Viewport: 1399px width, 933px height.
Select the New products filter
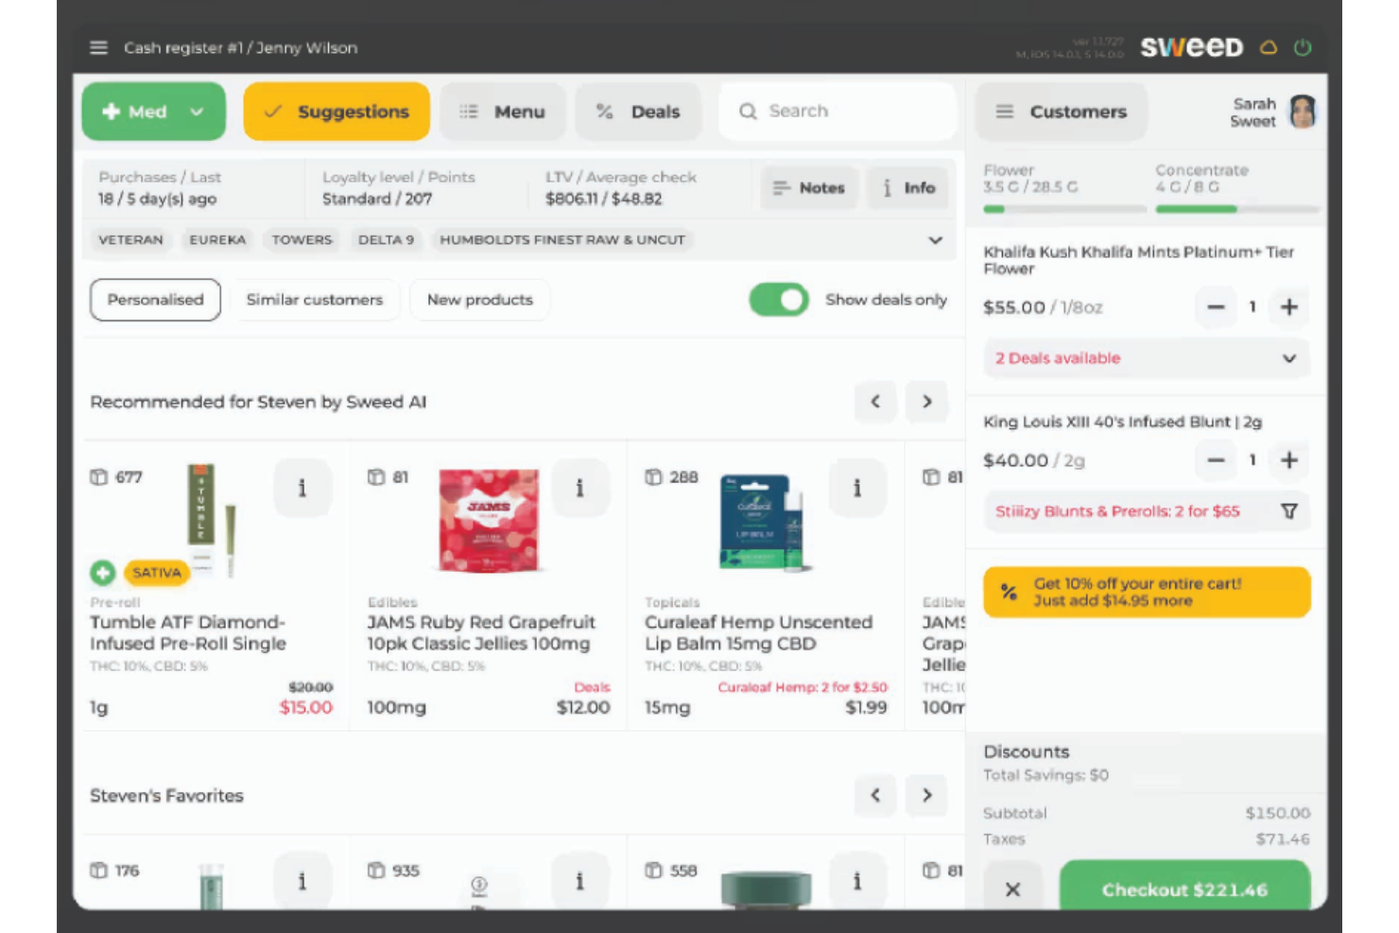(x=480, y=300)
